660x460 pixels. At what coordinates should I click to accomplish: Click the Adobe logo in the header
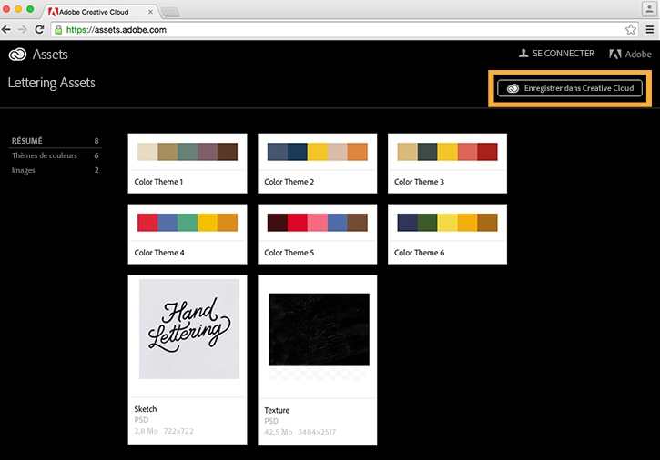(x=630, y=55)
